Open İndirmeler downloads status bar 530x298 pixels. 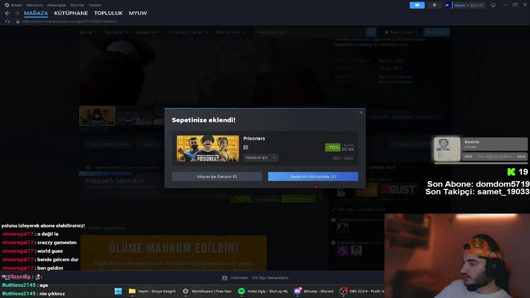(x=255, y=278)
